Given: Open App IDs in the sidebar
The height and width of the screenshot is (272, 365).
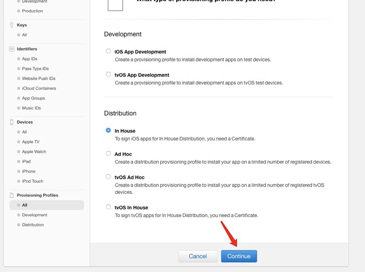Looking at the screenshot, I should pos(30,59).
